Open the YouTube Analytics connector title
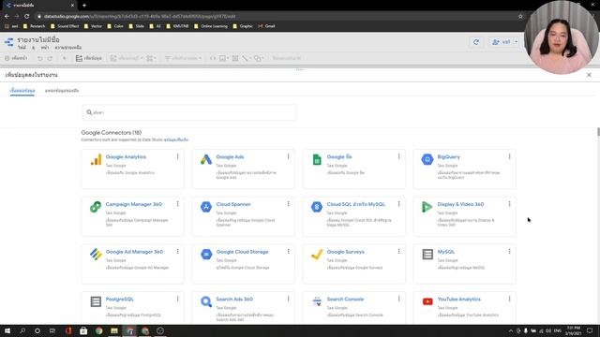Screen dimensions: 600x337 pos(458,300)
